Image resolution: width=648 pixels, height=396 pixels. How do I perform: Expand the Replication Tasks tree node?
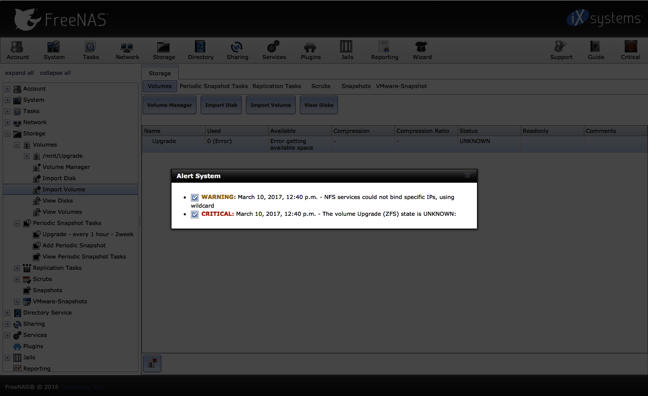point(17,268)
